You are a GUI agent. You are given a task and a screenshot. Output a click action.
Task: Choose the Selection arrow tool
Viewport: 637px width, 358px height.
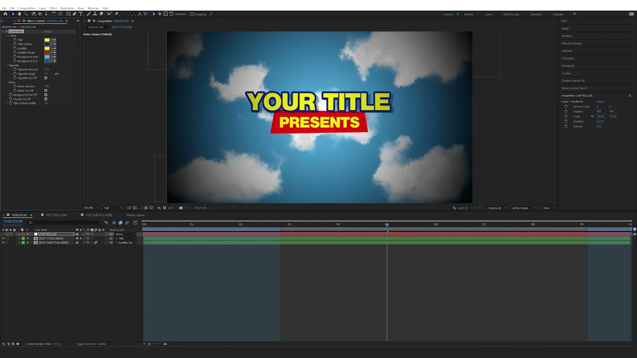[13, 14]
